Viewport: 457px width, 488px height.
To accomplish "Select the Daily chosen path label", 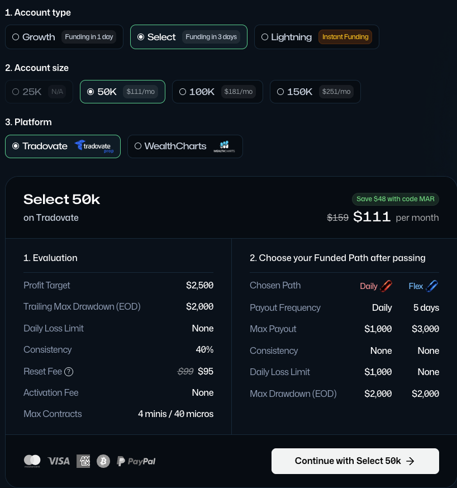I will pos(369,286).
